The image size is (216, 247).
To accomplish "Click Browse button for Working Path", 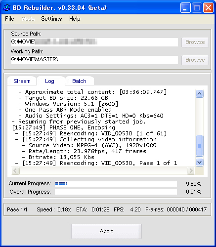I will [195, 60].
